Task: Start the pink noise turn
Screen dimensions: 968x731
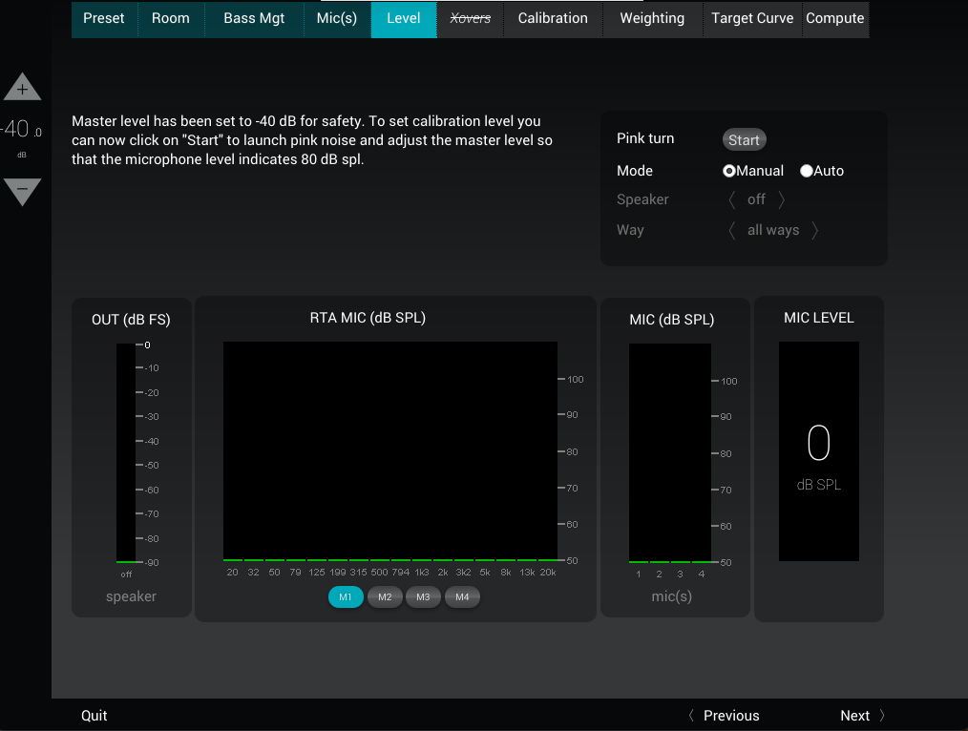Action: (x=744, y=140)
